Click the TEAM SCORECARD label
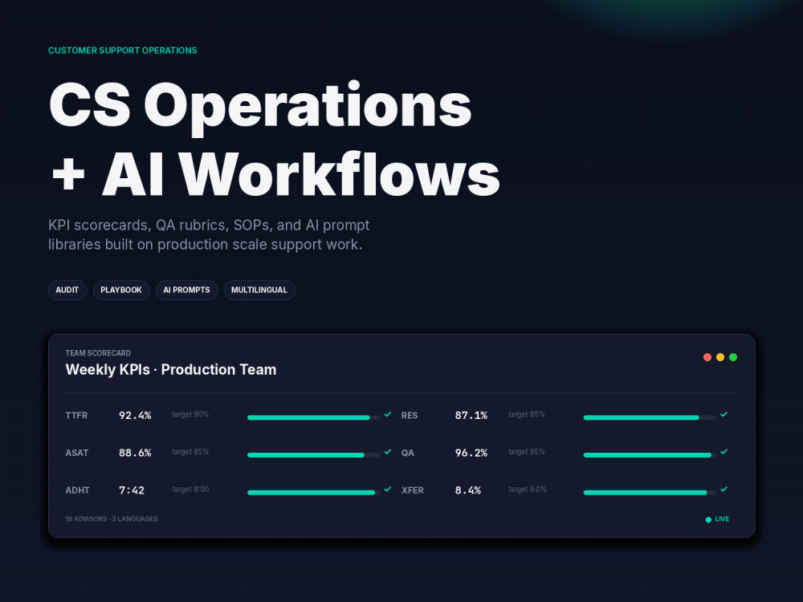 pos(98,353)
